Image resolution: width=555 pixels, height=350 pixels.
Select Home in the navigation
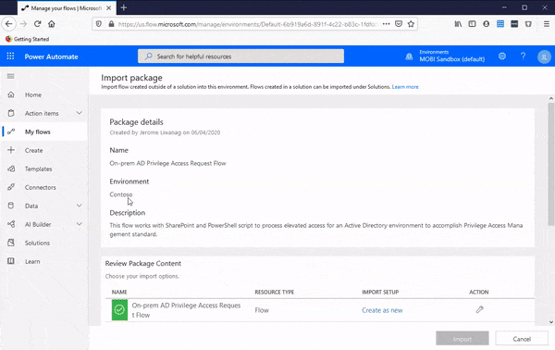pos(33,94)
